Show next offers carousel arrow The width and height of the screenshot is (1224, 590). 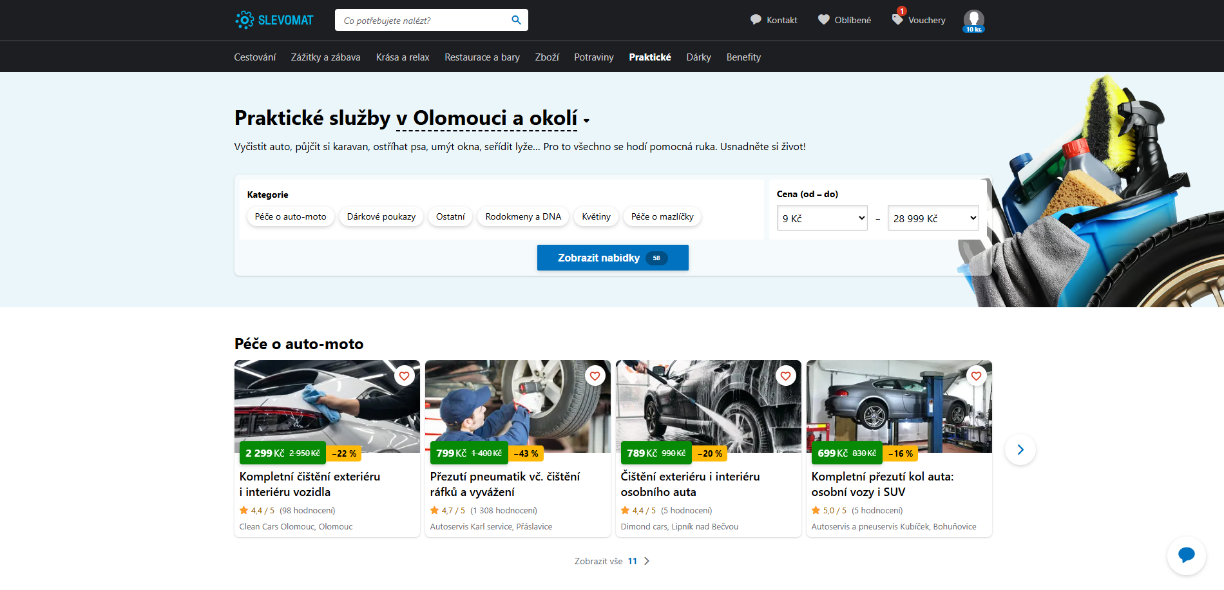pyautogui.click(x=1020, y=450)
